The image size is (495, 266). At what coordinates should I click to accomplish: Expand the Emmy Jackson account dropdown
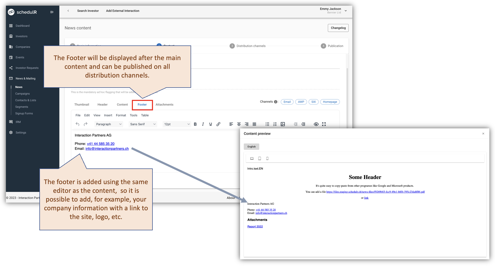[345, 11]
